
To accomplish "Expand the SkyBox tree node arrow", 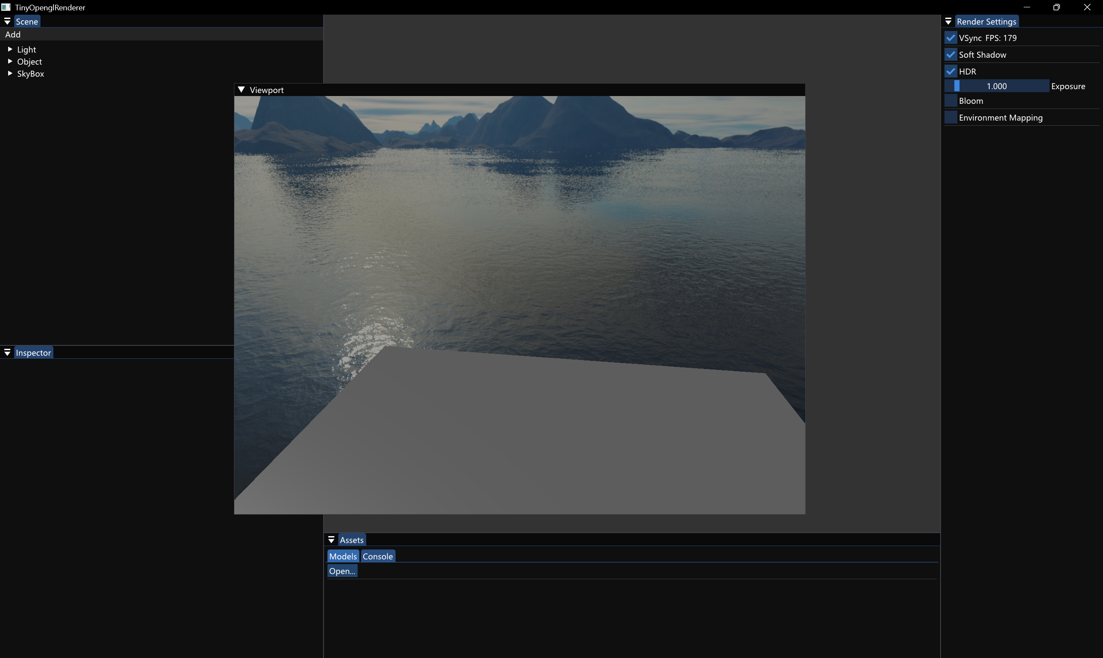I will (10, 73).
